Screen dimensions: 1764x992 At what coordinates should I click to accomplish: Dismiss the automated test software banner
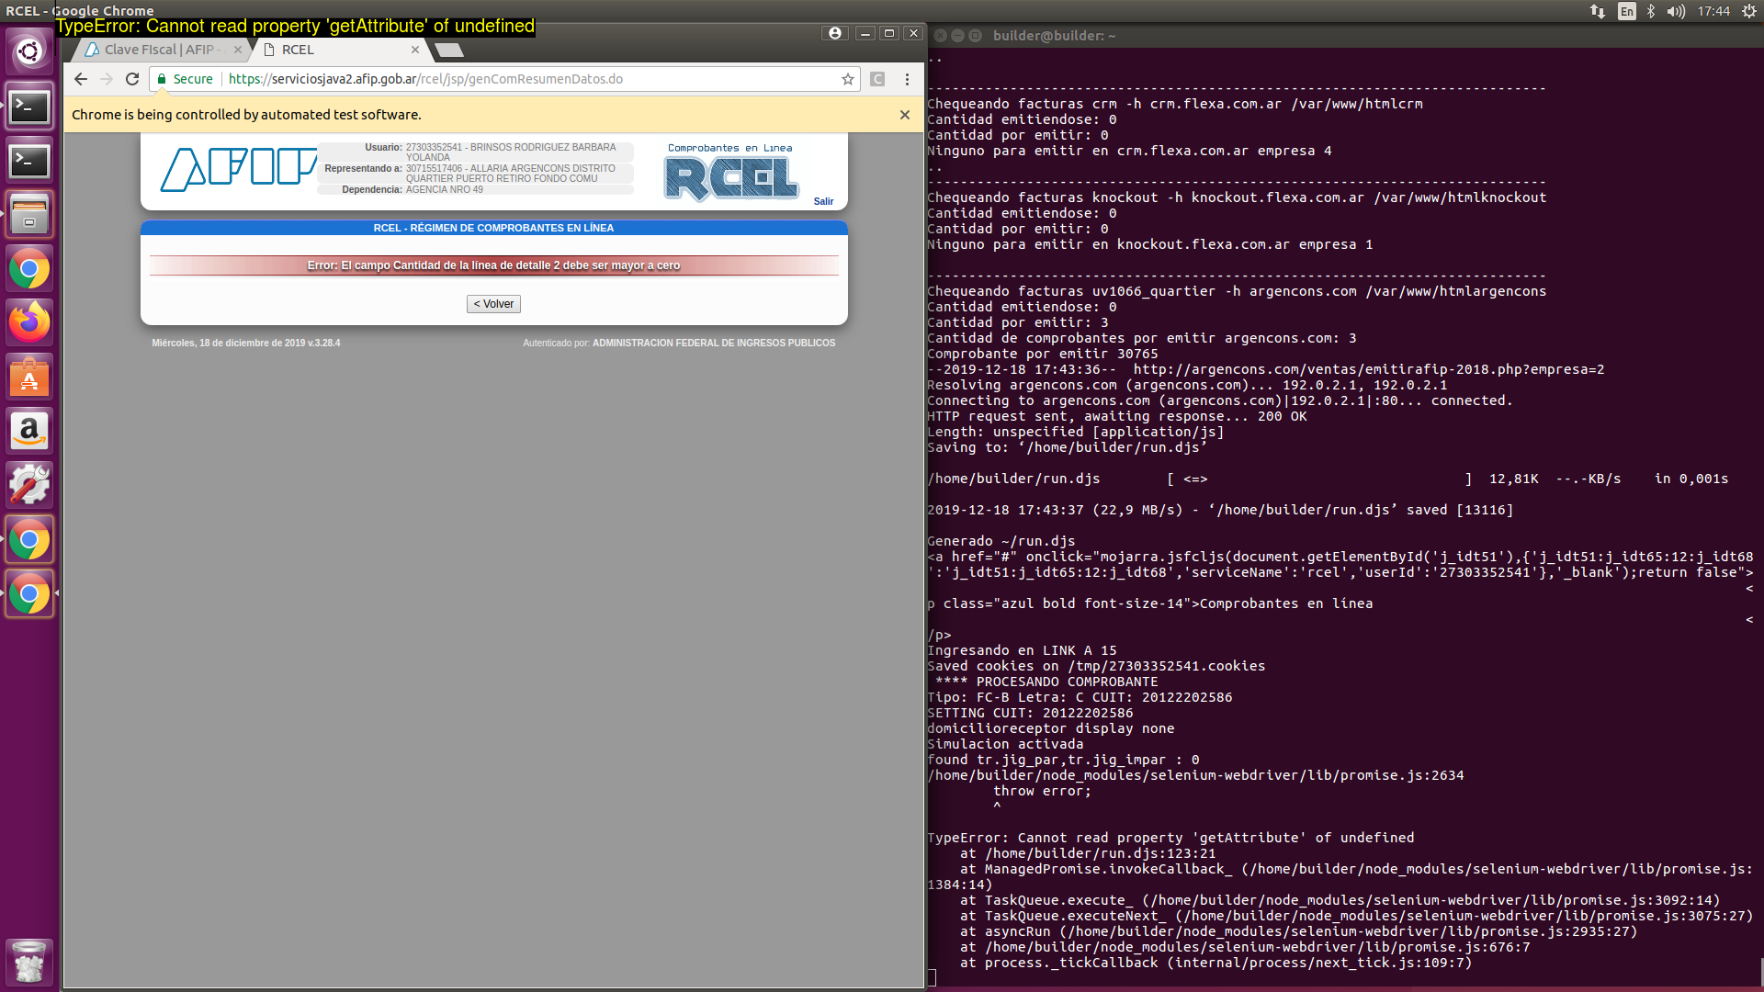[905, 115]
